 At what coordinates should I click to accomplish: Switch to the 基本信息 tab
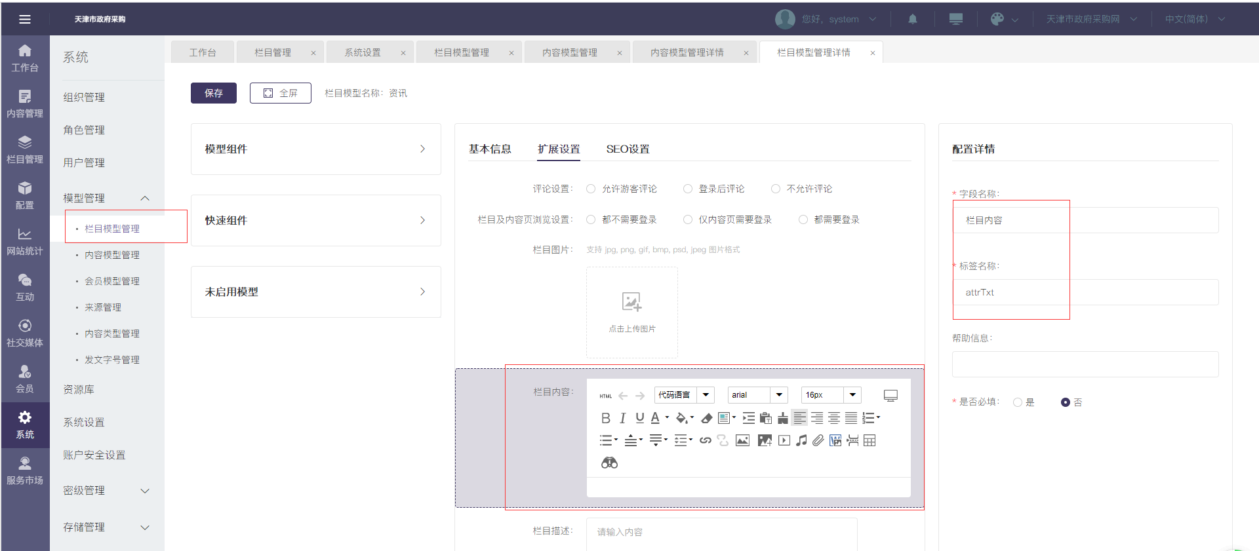[490, 149]
